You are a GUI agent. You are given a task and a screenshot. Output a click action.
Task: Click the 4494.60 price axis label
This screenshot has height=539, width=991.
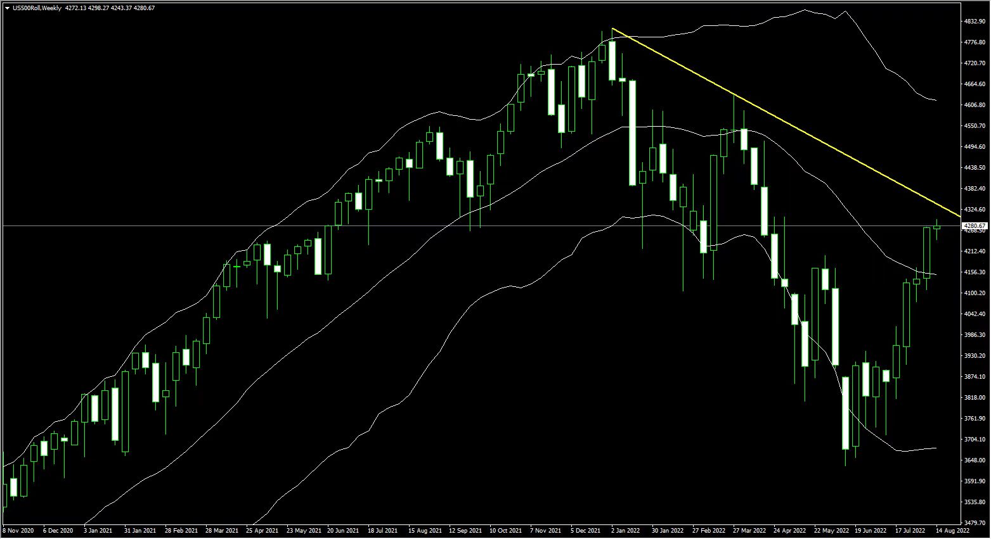pyautogui.click(x=973, y=147)
